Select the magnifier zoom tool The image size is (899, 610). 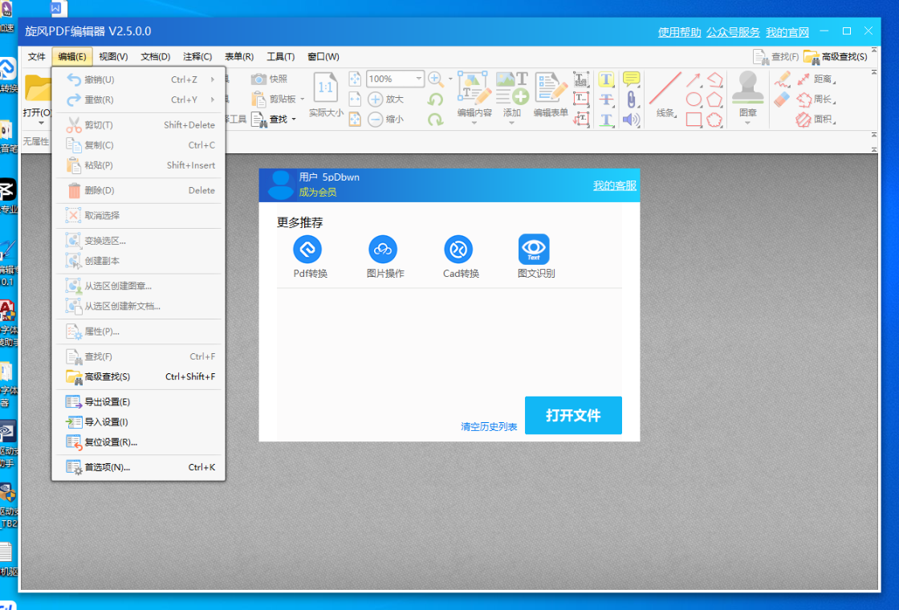point(436,79)
